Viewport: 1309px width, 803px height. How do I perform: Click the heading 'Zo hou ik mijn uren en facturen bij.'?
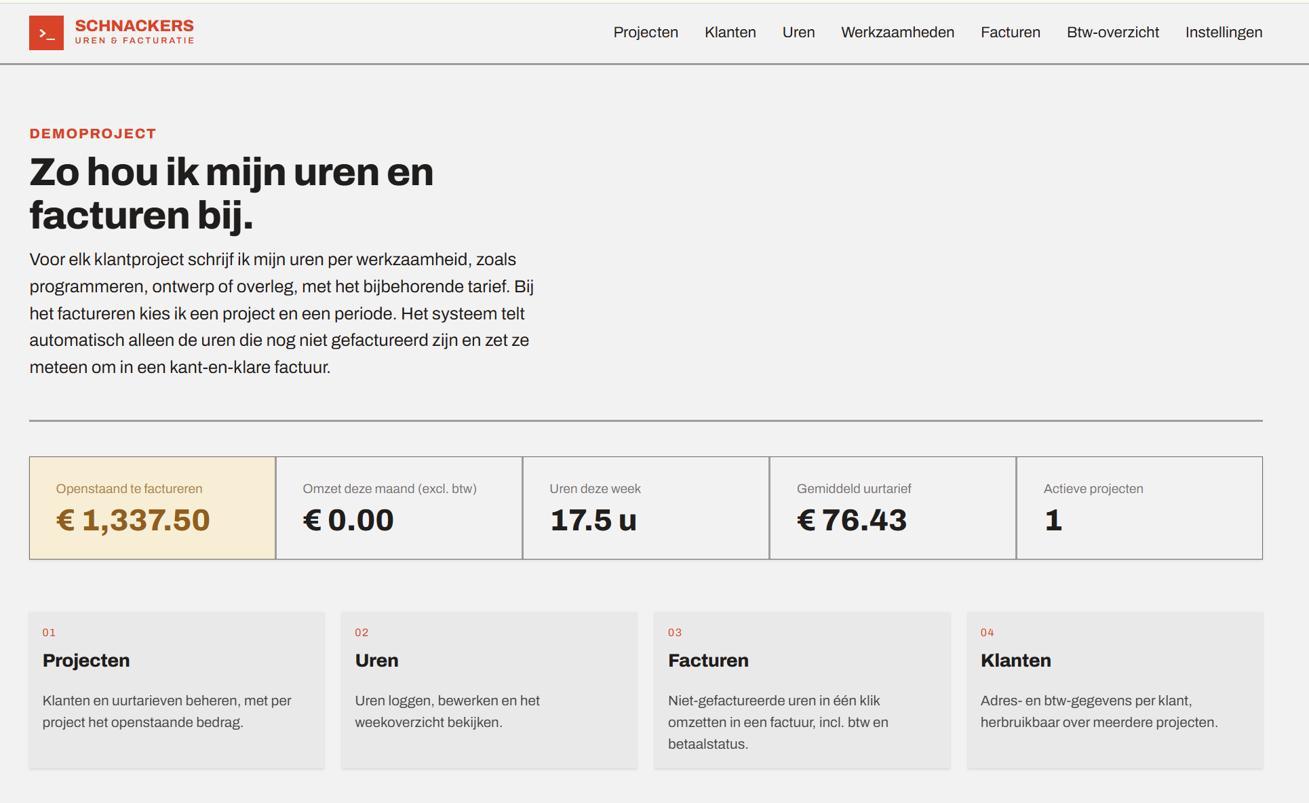click(x=231, y=193)
